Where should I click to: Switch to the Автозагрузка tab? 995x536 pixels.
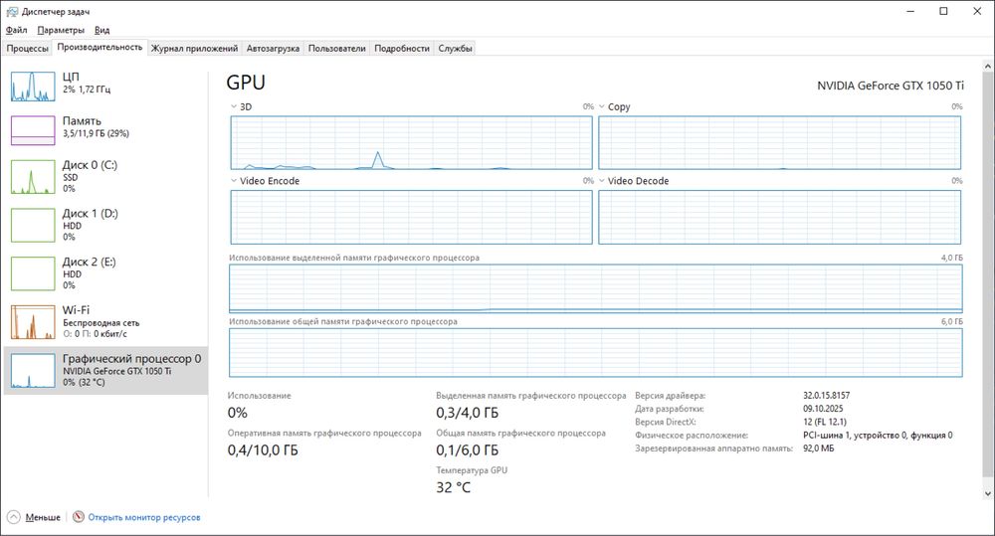pos(272,48)
